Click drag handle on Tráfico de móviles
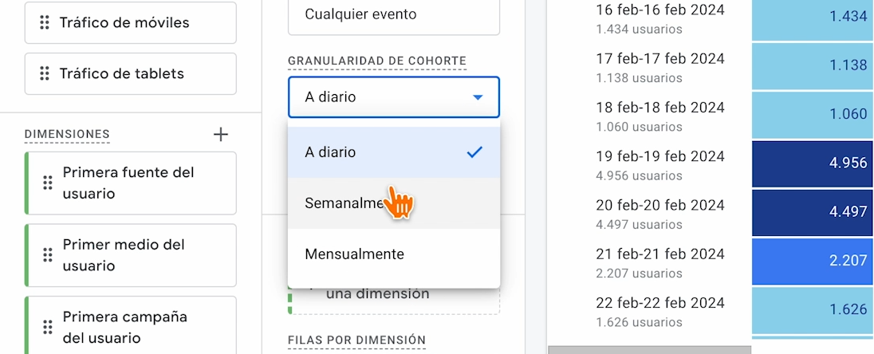Viewport: 874px width, 354px height. click(x=45, y=23)
